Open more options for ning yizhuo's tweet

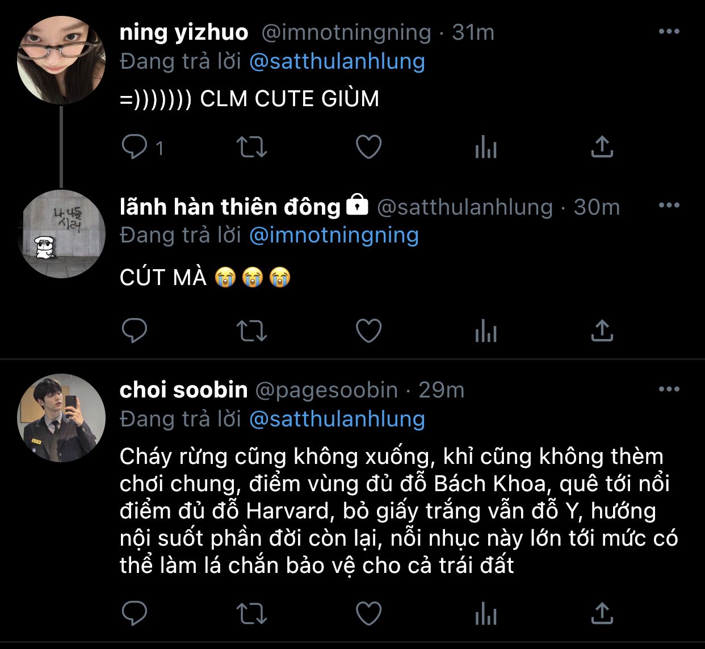[x=669, y=32]
